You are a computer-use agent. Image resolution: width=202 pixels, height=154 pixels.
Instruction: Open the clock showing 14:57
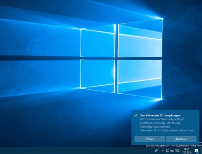[x=186, y=149]
